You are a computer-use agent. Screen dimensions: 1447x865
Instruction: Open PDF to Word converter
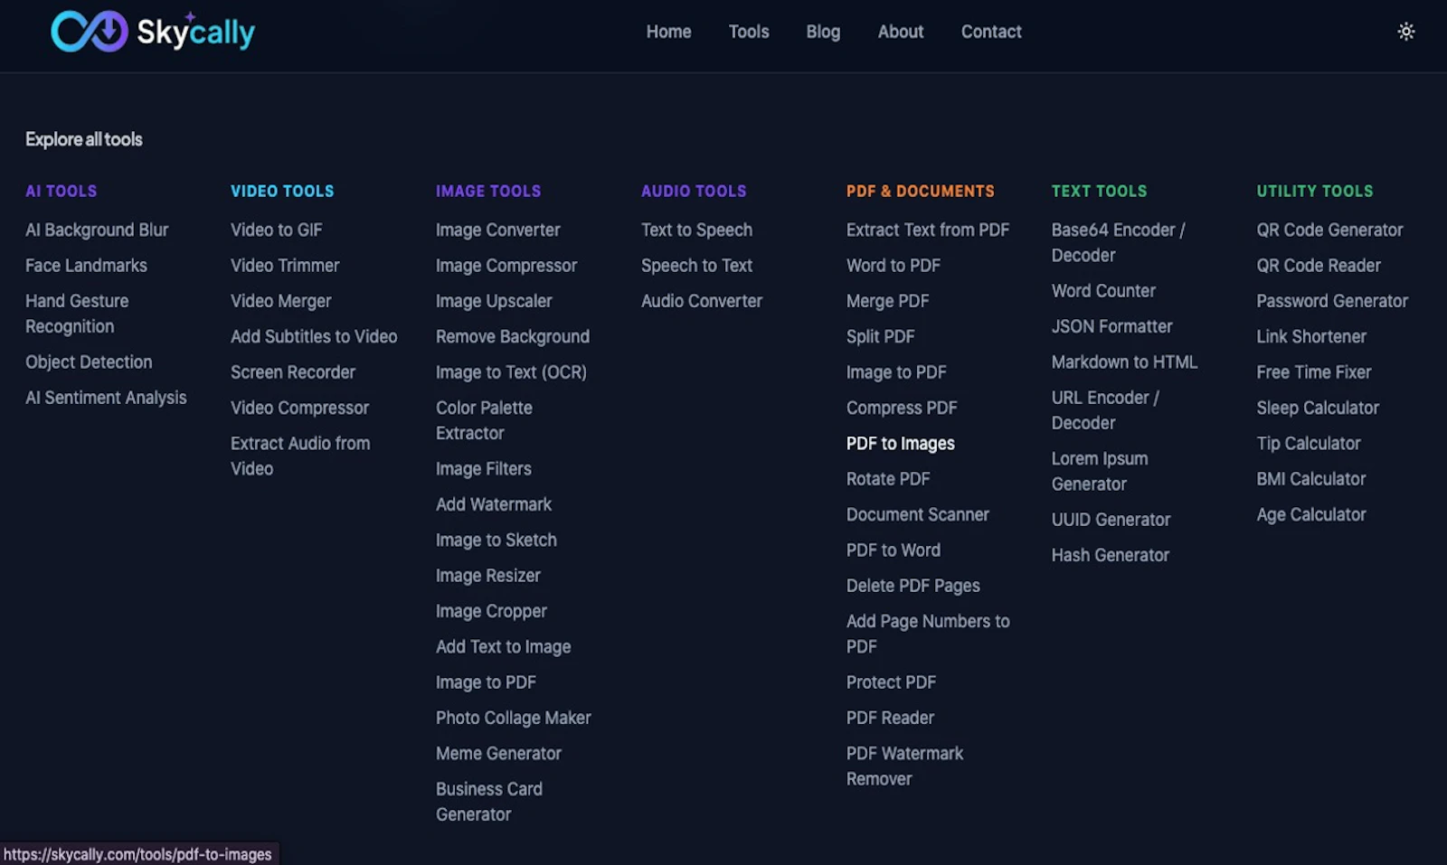pos(894,550)
